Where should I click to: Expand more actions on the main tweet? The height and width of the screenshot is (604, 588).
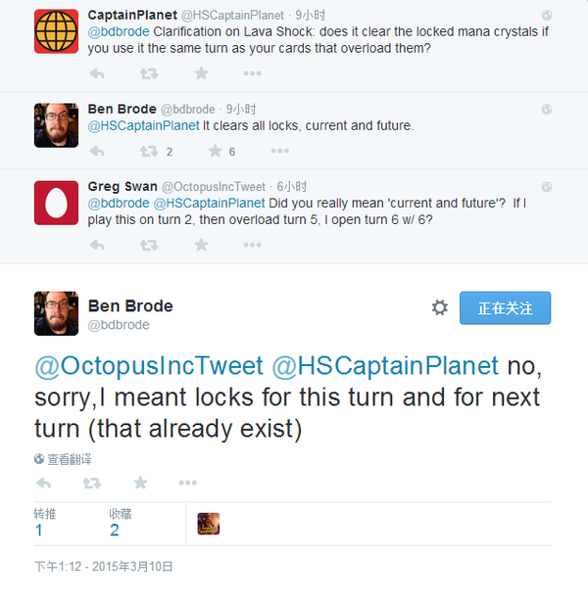189,483
